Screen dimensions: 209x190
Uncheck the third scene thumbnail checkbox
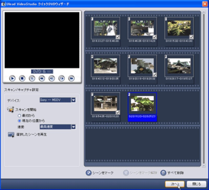click(x=191, y=37)
